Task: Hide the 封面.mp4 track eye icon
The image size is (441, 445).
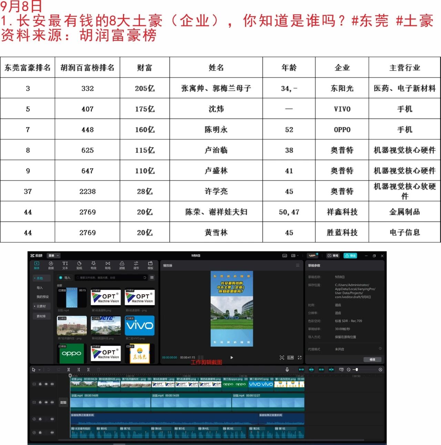Action: coord(46,402)
